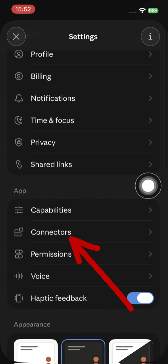
Task: Tap the Time & focus moon icon
Action: click(x=19, y=120)
